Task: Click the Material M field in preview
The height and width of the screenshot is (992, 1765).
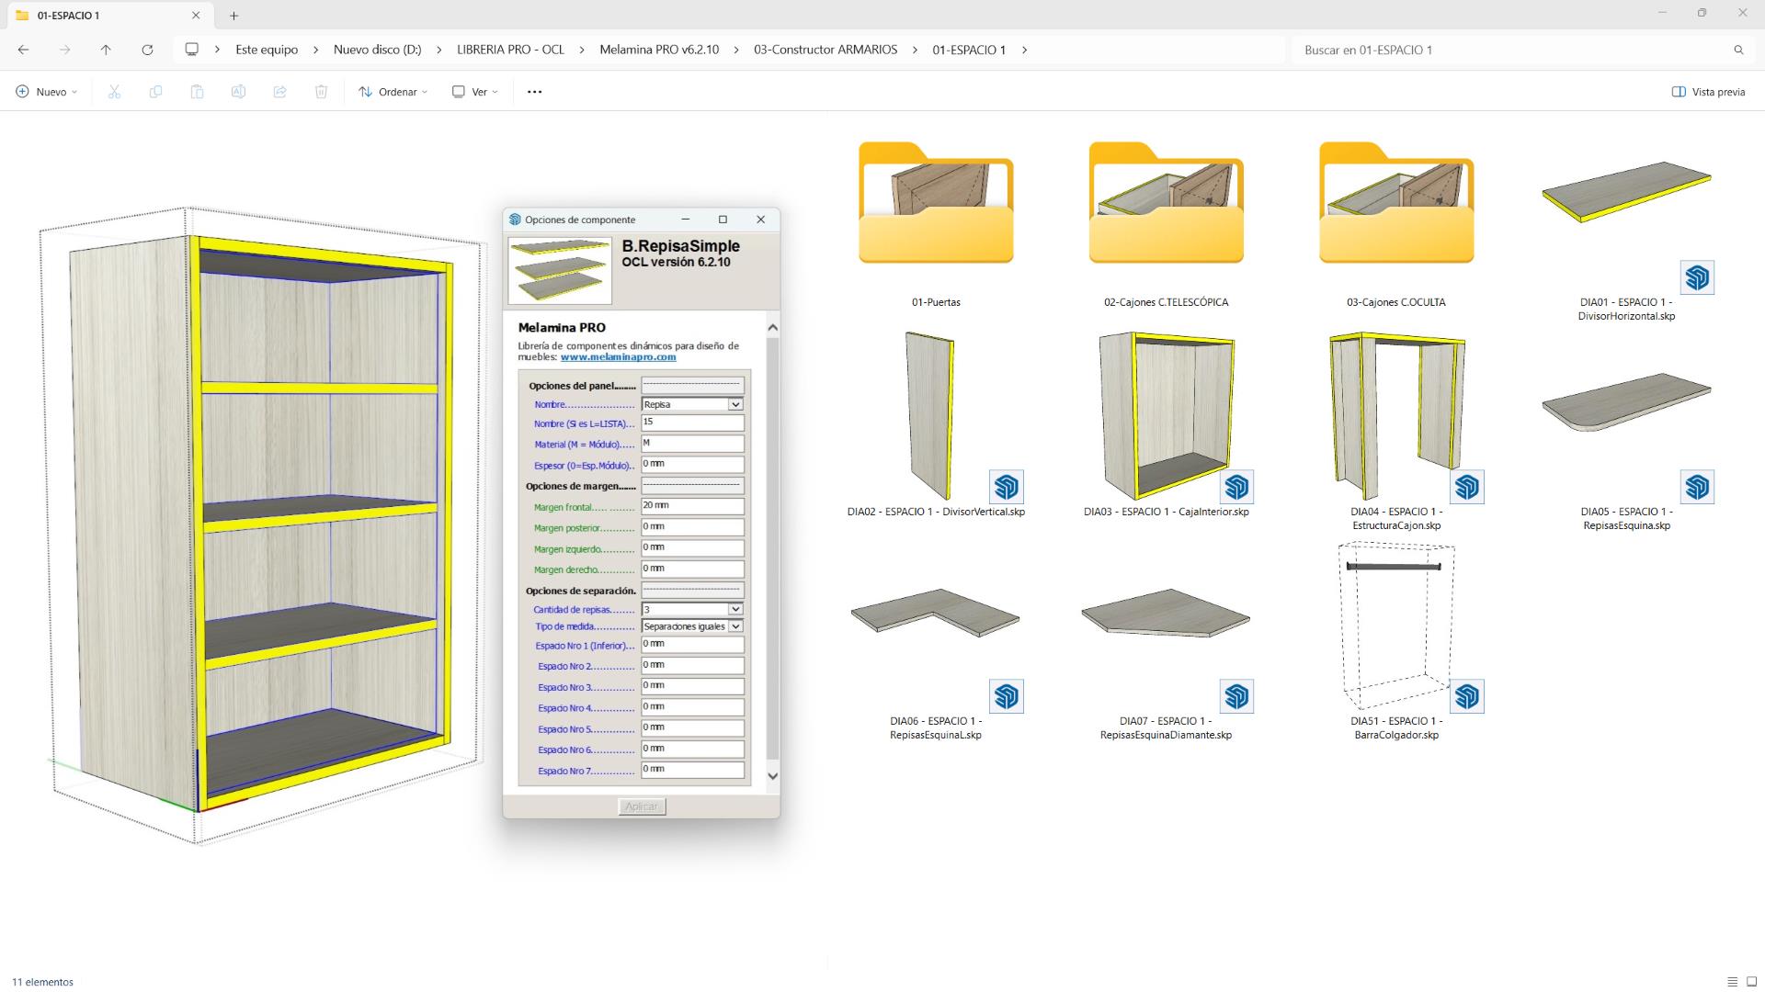Action: 692,444
